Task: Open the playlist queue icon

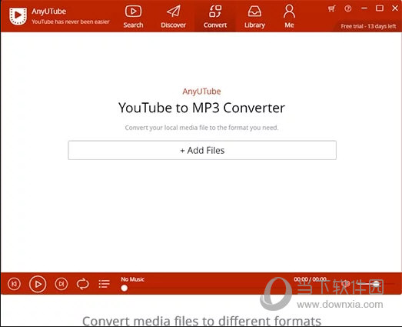Action: (x=104, y=284)
